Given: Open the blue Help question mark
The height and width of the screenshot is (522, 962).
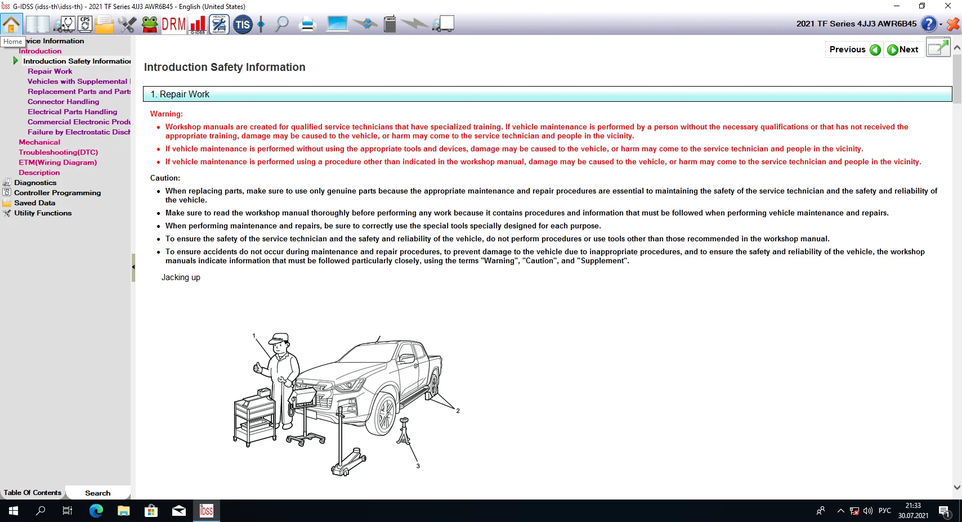Looking at the screenshot, I should (929, 24).
